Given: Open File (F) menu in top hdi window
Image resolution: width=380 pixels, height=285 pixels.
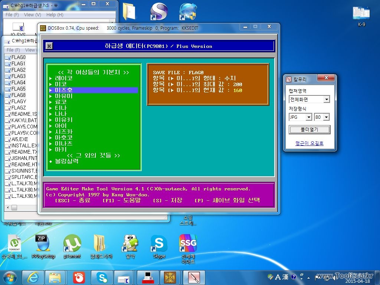Looking at the screenshot, I should point(12,14).
